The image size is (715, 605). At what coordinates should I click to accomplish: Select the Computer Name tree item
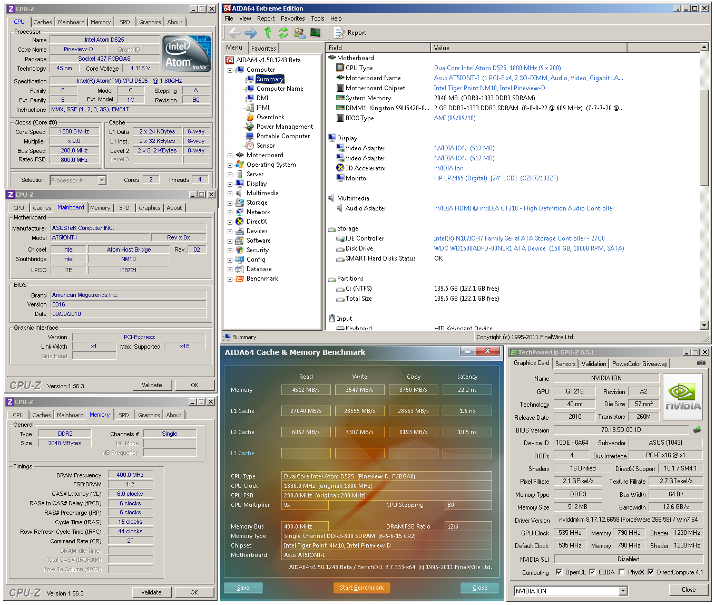280,89
